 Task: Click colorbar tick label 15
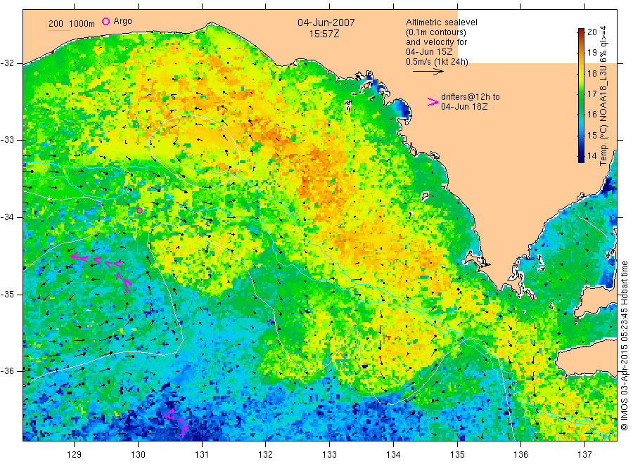(x=592, y=135)
